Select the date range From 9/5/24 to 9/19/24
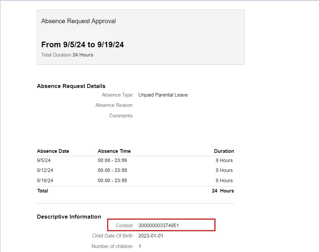This screenshot has height=252, width=319. tap(82, 44)
